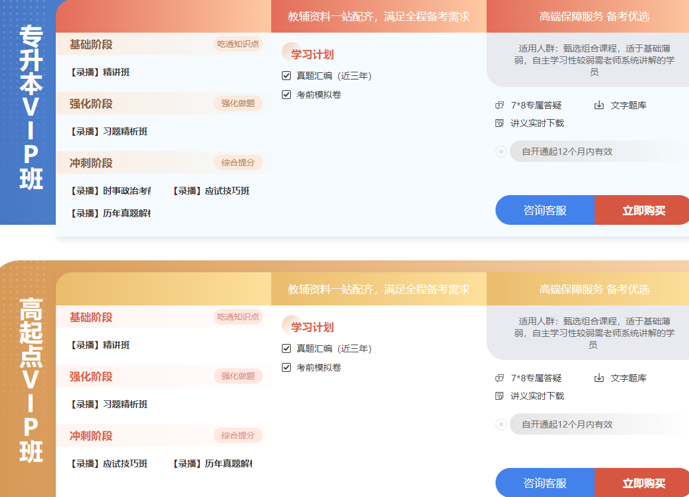Select the 12个月内有效 radio in 高起点VIP班

tap(501, 425)
